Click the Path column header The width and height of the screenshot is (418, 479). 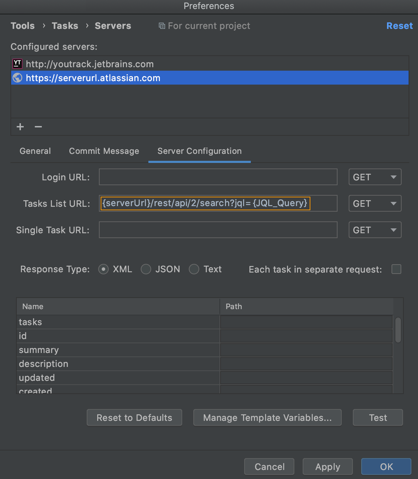[x=307, y=306]
